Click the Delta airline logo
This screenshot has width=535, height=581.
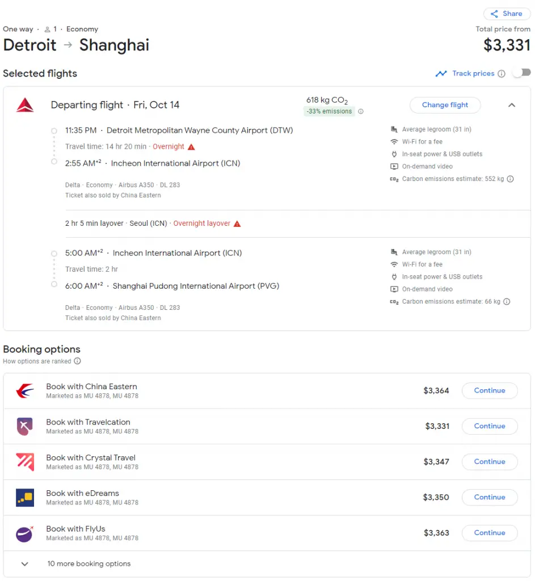tap(25, 105)
